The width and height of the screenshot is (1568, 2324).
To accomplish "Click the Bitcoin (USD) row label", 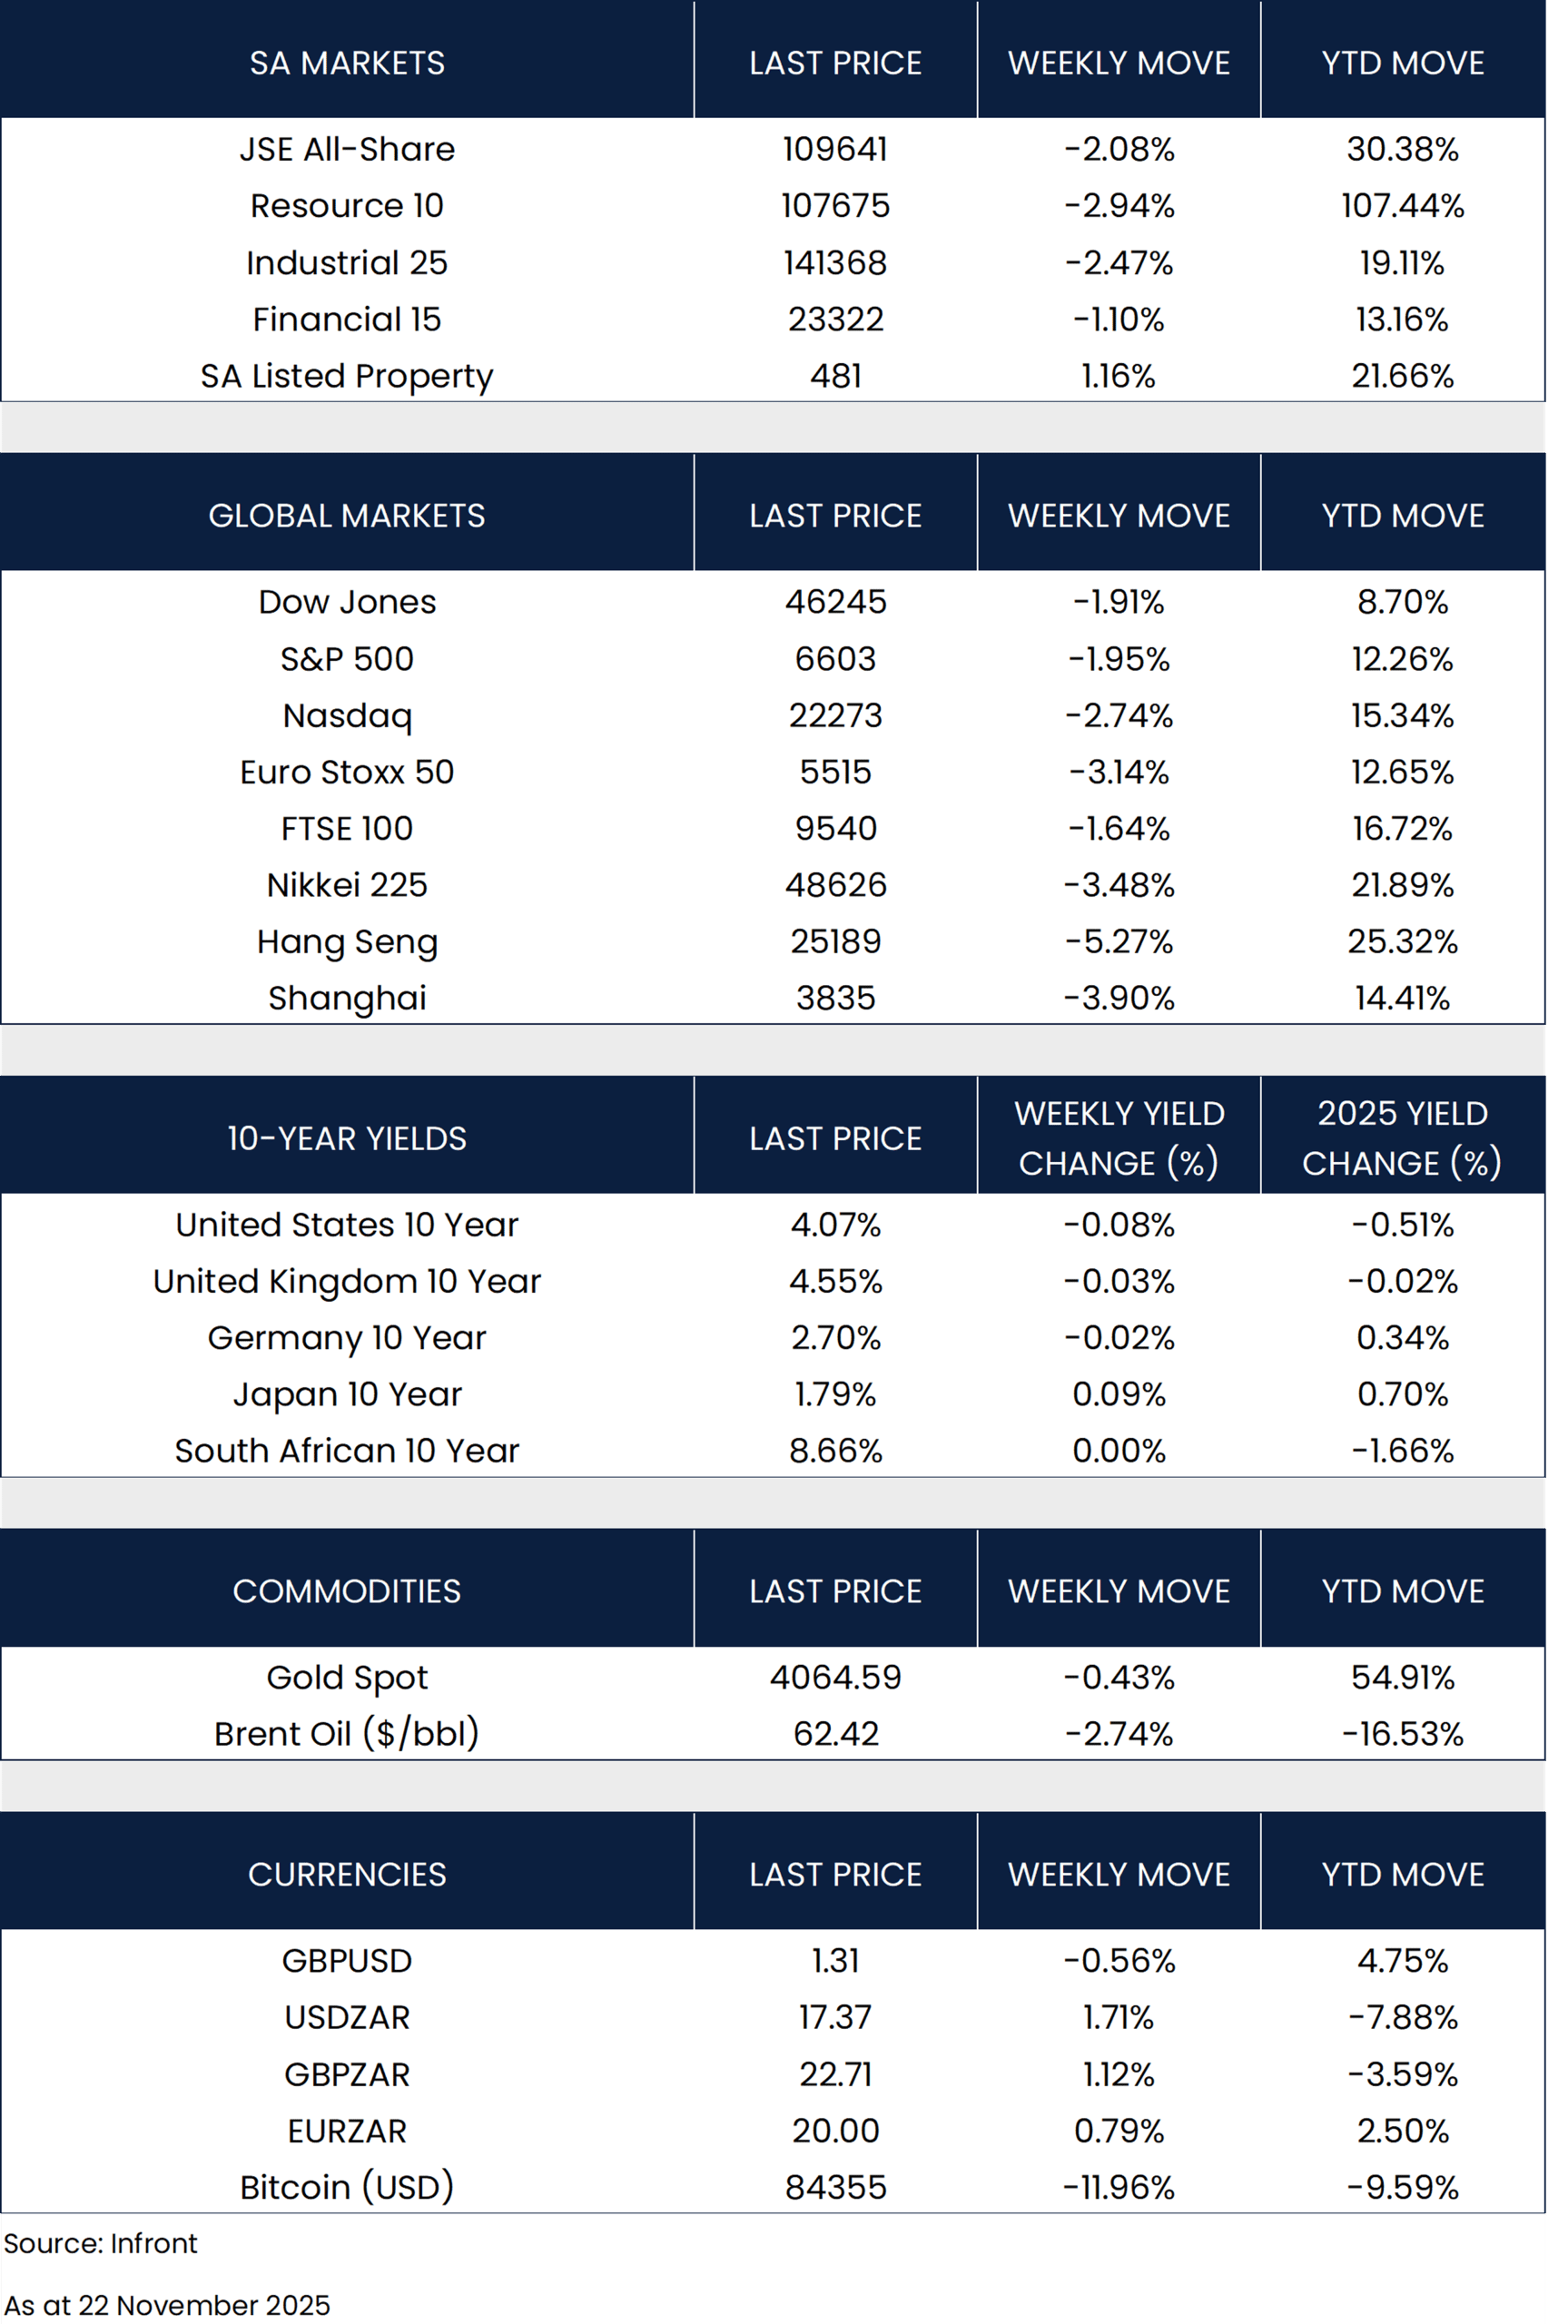I will [x=347, y=2187].
